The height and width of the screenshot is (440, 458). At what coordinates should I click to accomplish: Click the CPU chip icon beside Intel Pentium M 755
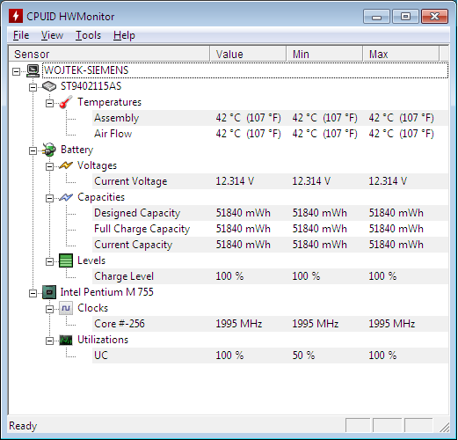pos(49,292)
